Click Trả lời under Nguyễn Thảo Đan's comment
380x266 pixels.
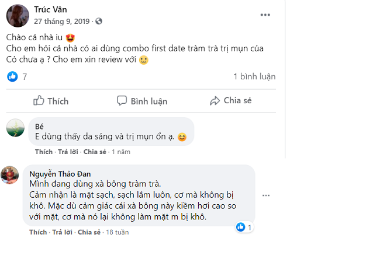click(x=63, y=232)
